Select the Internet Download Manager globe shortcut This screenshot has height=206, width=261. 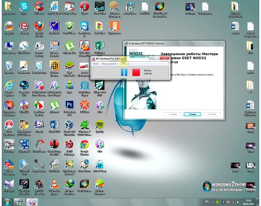pyautogui.click(x=69, y=187)
